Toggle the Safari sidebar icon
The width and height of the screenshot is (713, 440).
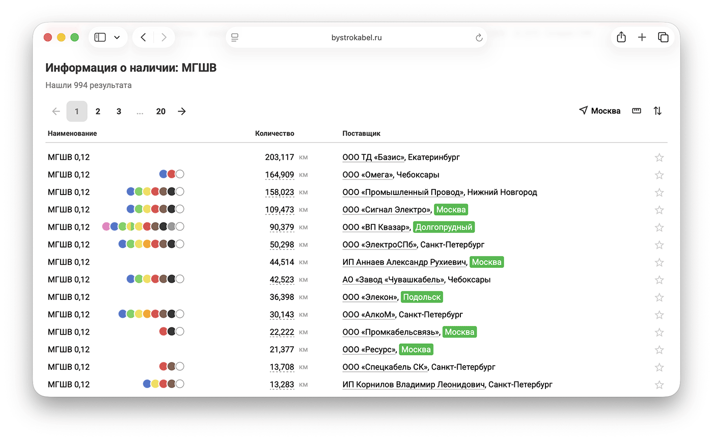[100, 37]
